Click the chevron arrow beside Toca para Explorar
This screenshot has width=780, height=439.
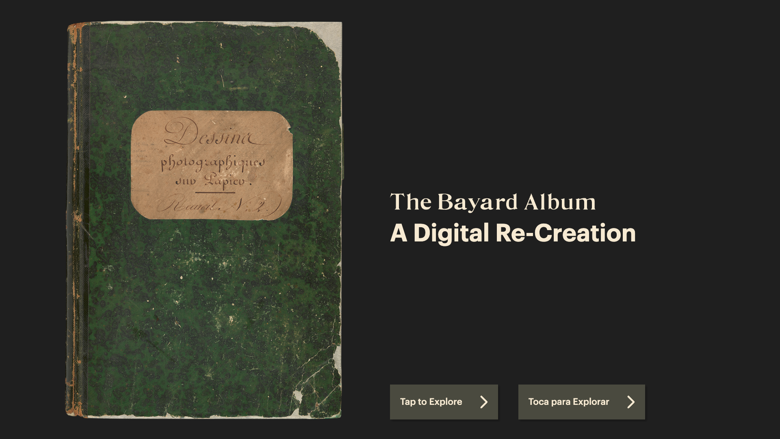tap(630, 402)
